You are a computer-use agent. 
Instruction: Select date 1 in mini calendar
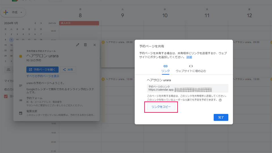(5, 34)
